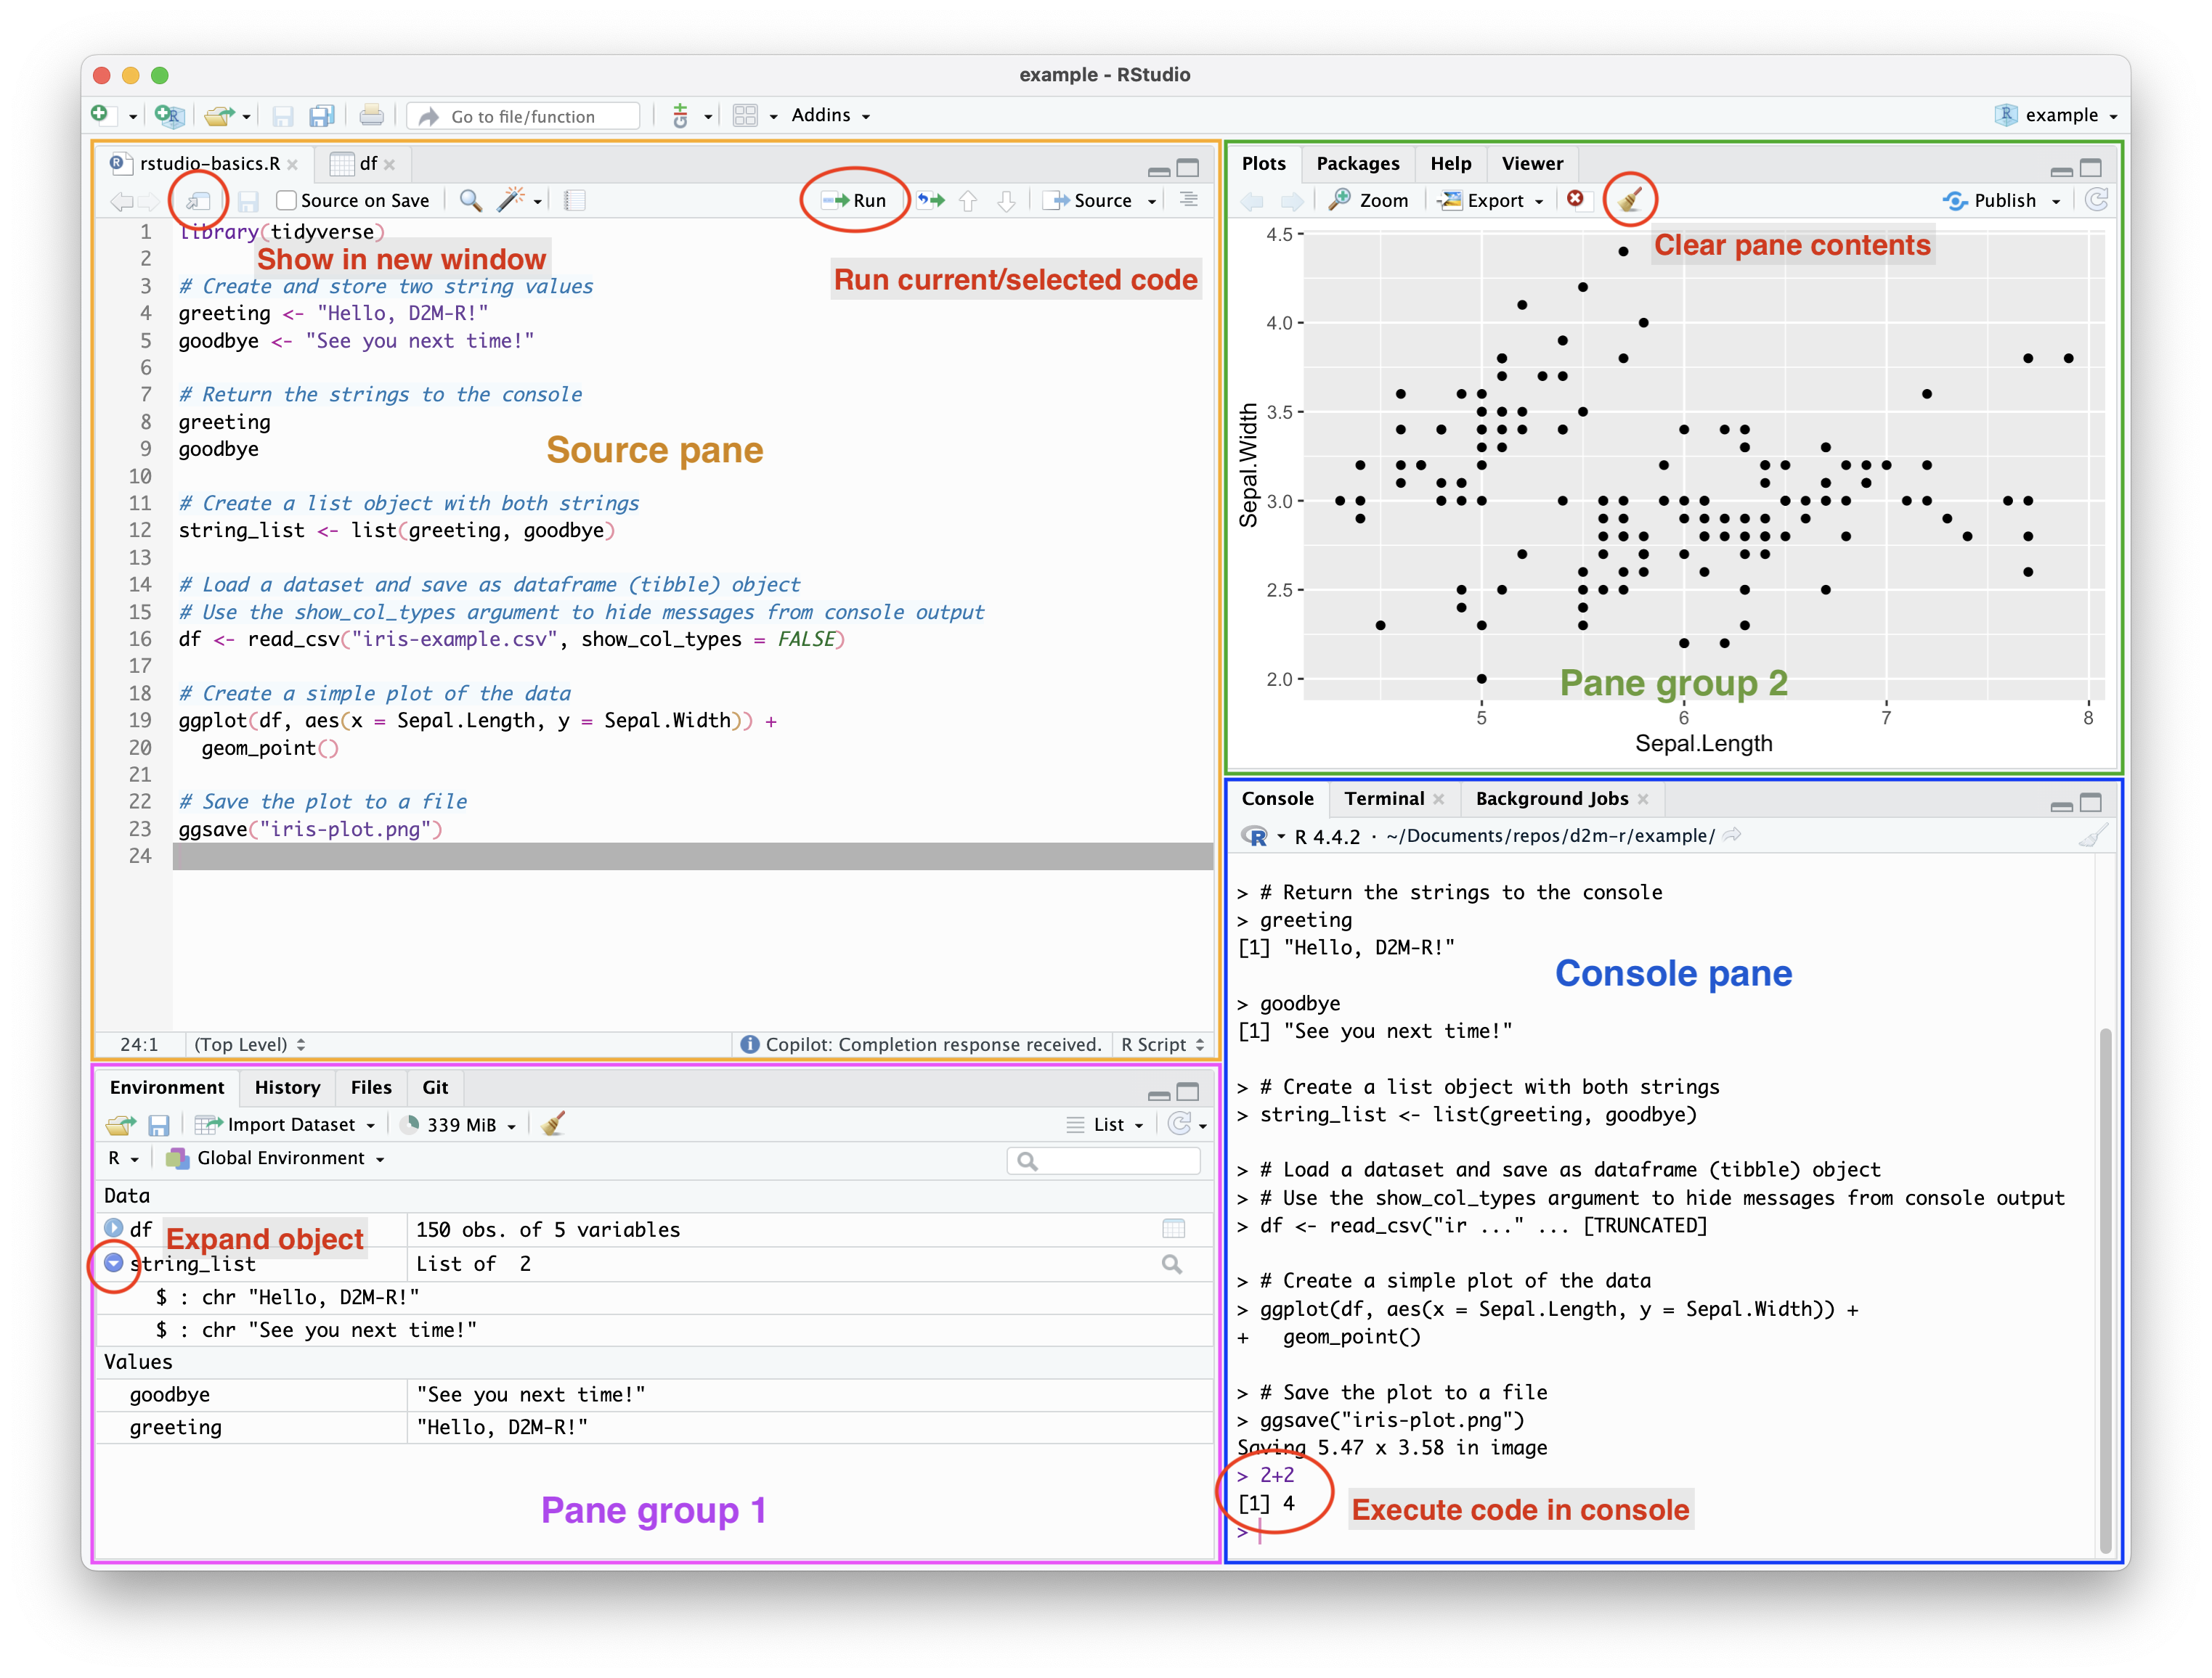This screenshot has height=1678, width=2212.
Task: Click the Publish button
Action: tap(2002, 201)
